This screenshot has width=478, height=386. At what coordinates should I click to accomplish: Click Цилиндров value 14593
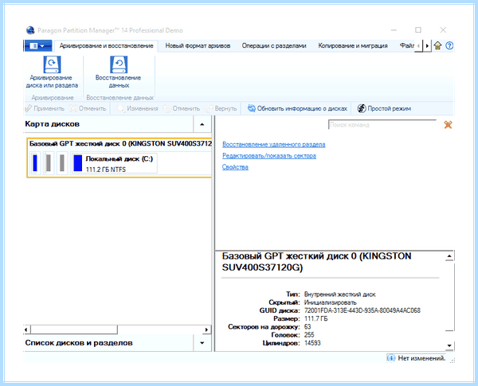point(312,343)
